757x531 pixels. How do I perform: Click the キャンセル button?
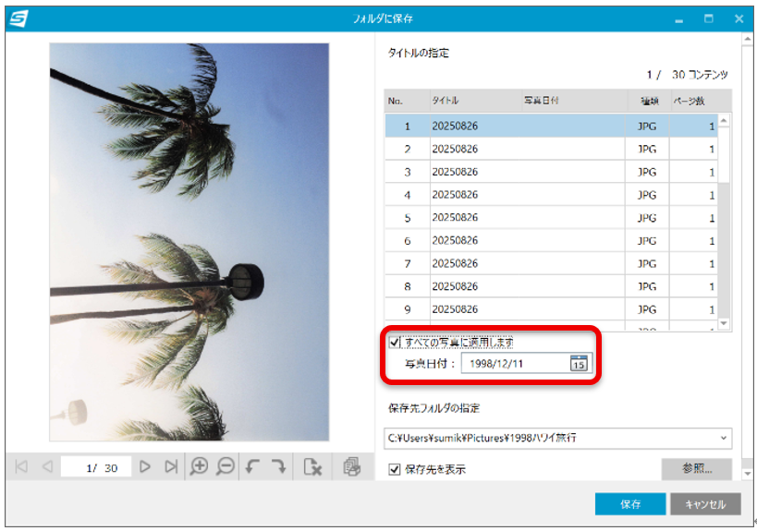(x=705, y=504)
